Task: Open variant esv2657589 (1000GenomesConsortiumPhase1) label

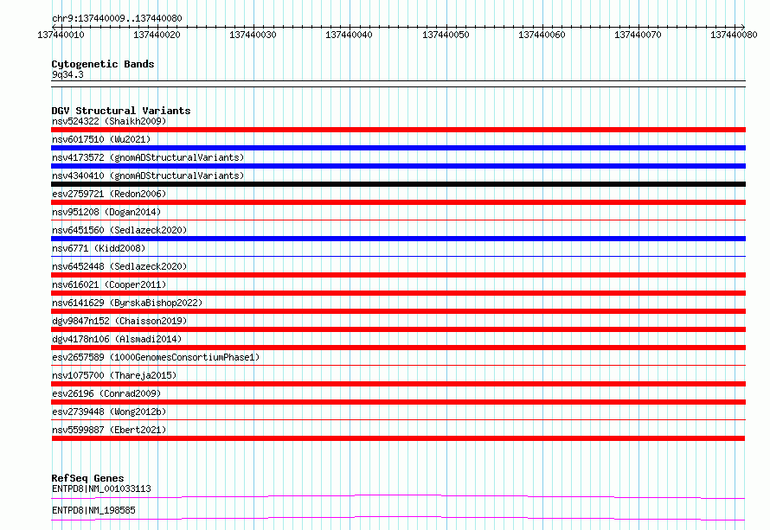Action: click(x=156, y=357)
